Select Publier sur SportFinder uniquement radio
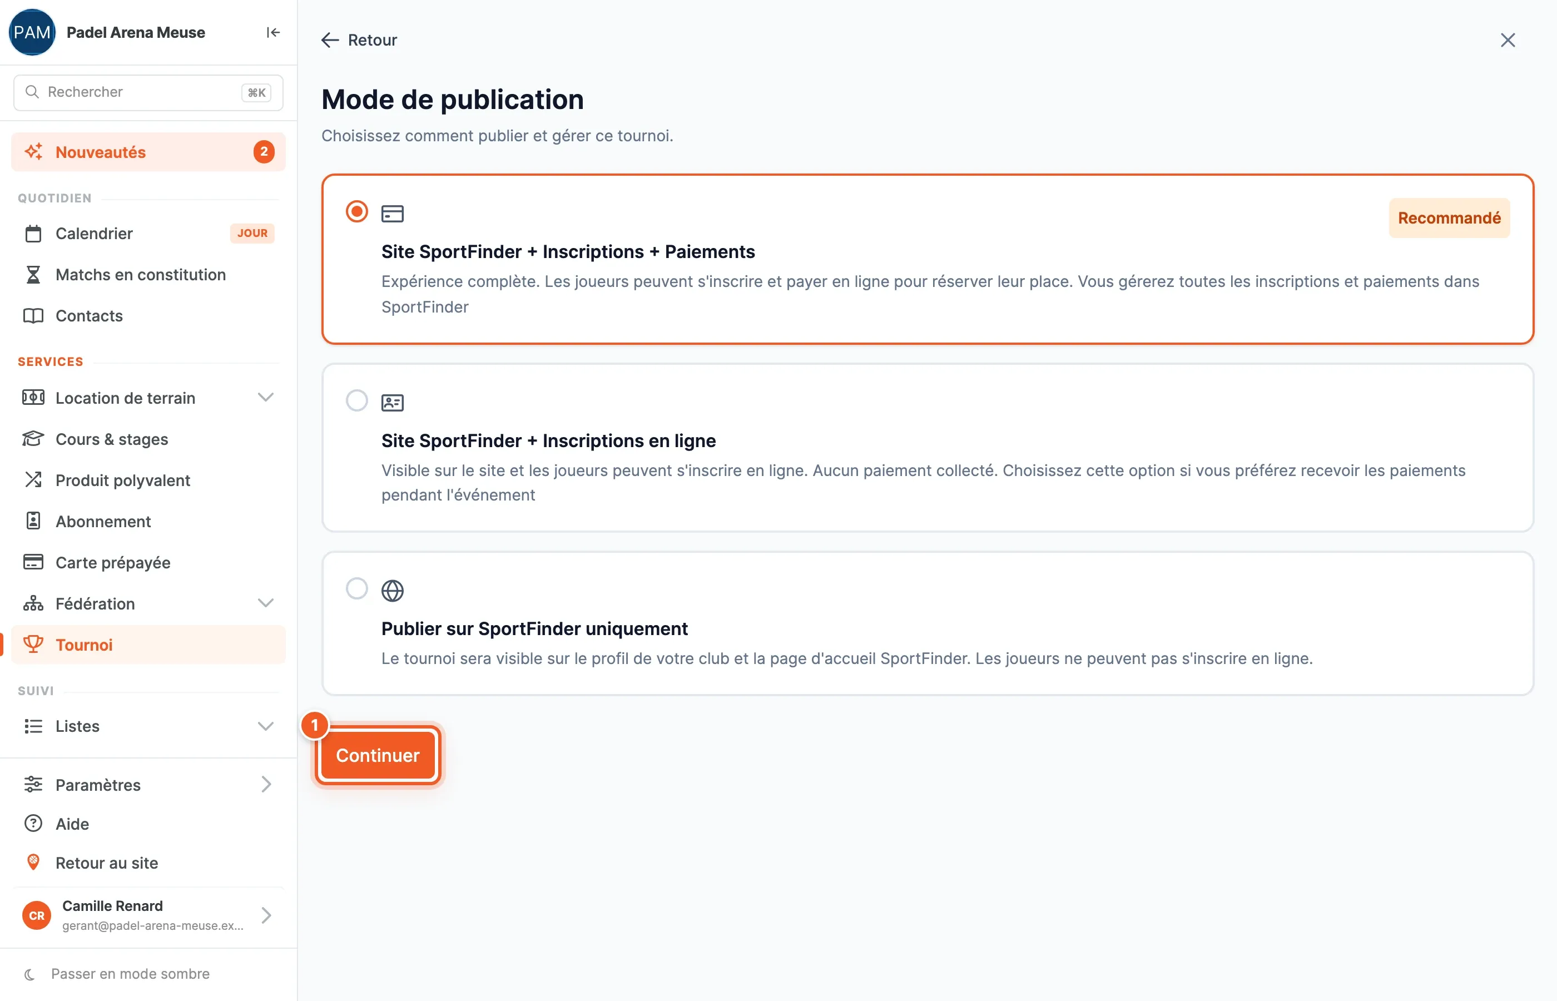This screenshot has width=1557, height=1001. click(357, 588)
